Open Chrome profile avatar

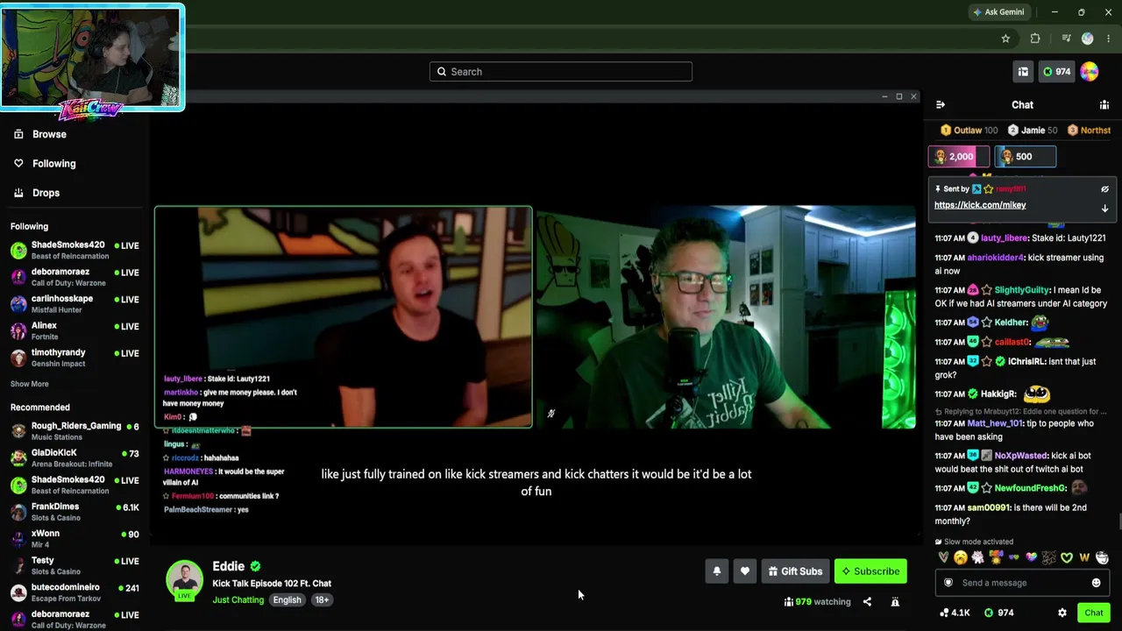(1088, 39)
